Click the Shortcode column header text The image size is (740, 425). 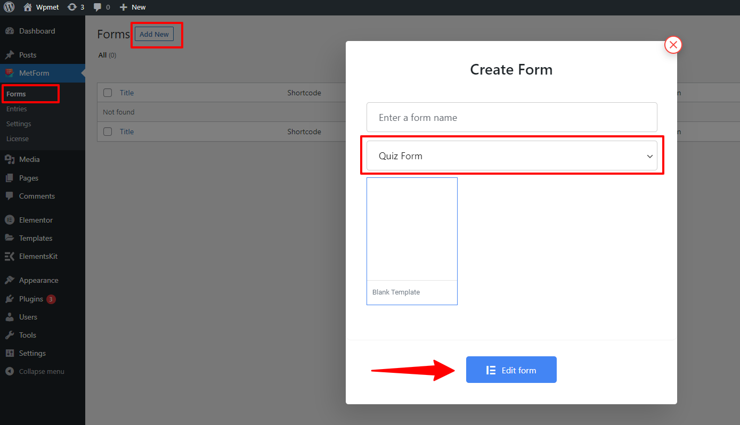click(304, 93)
